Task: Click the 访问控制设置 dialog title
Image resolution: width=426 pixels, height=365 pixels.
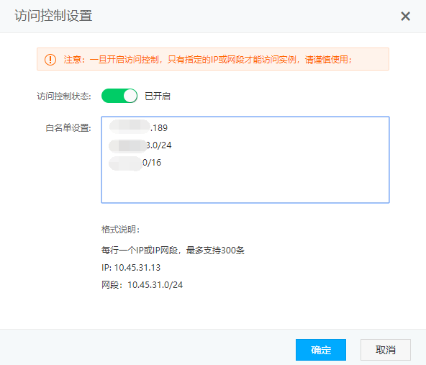Action: pos(53,16)
